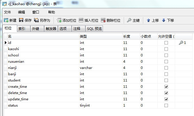This screenshot has width=194, height=116.
Task: Switch to the Options (选项) tab
Action: (x=65, y=29)
